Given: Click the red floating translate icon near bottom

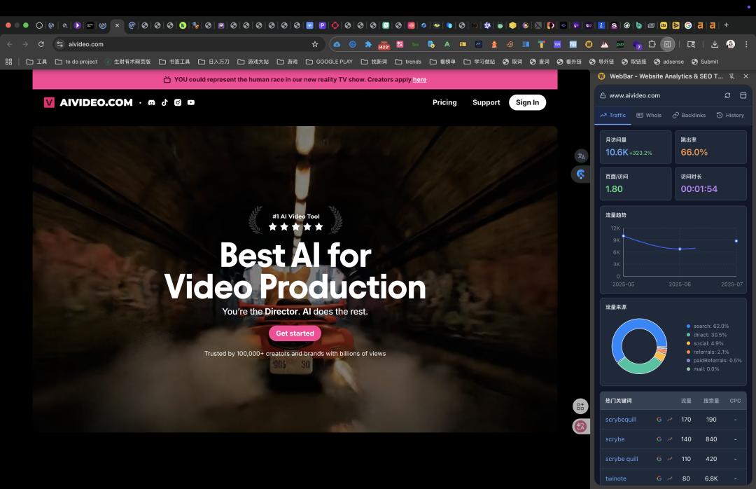Looking at the screenshot, I should click(x=580, y=426).
